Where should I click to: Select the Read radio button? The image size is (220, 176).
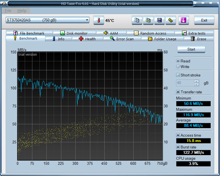(x=178, y=61)
